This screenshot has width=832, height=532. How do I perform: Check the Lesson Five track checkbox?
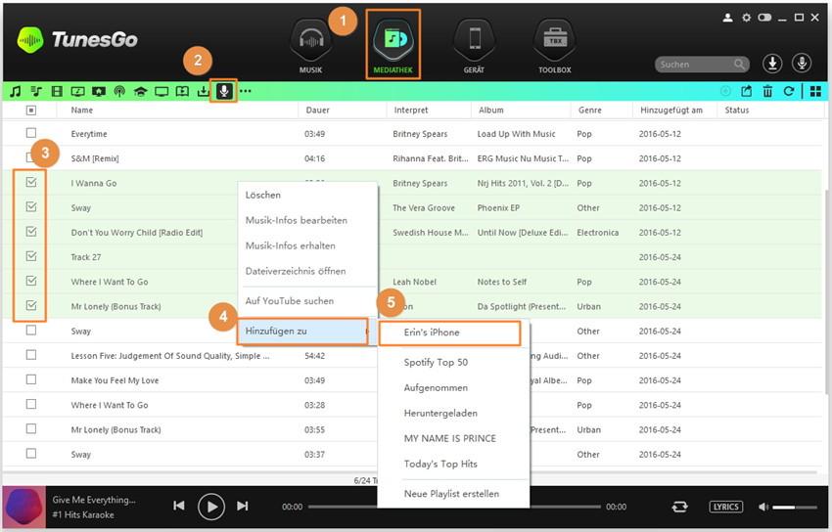tap(31, 355)
